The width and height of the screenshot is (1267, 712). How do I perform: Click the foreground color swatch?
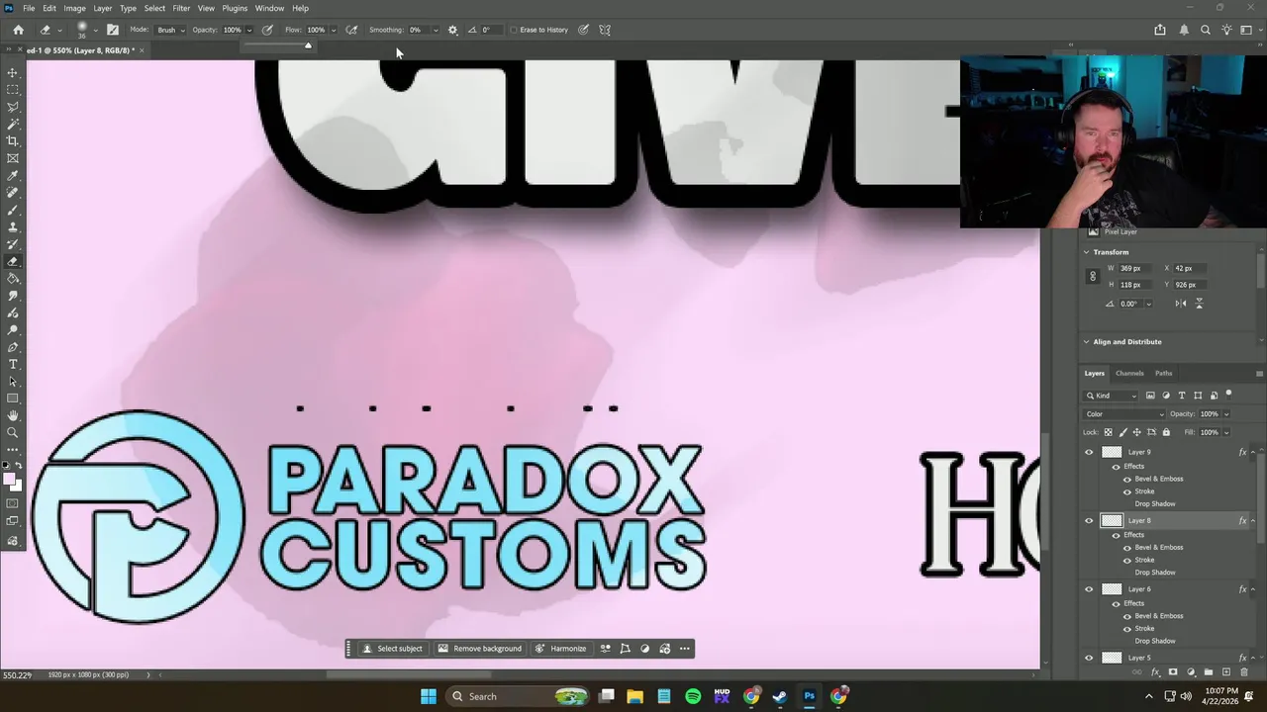click(x=10, y=480)
